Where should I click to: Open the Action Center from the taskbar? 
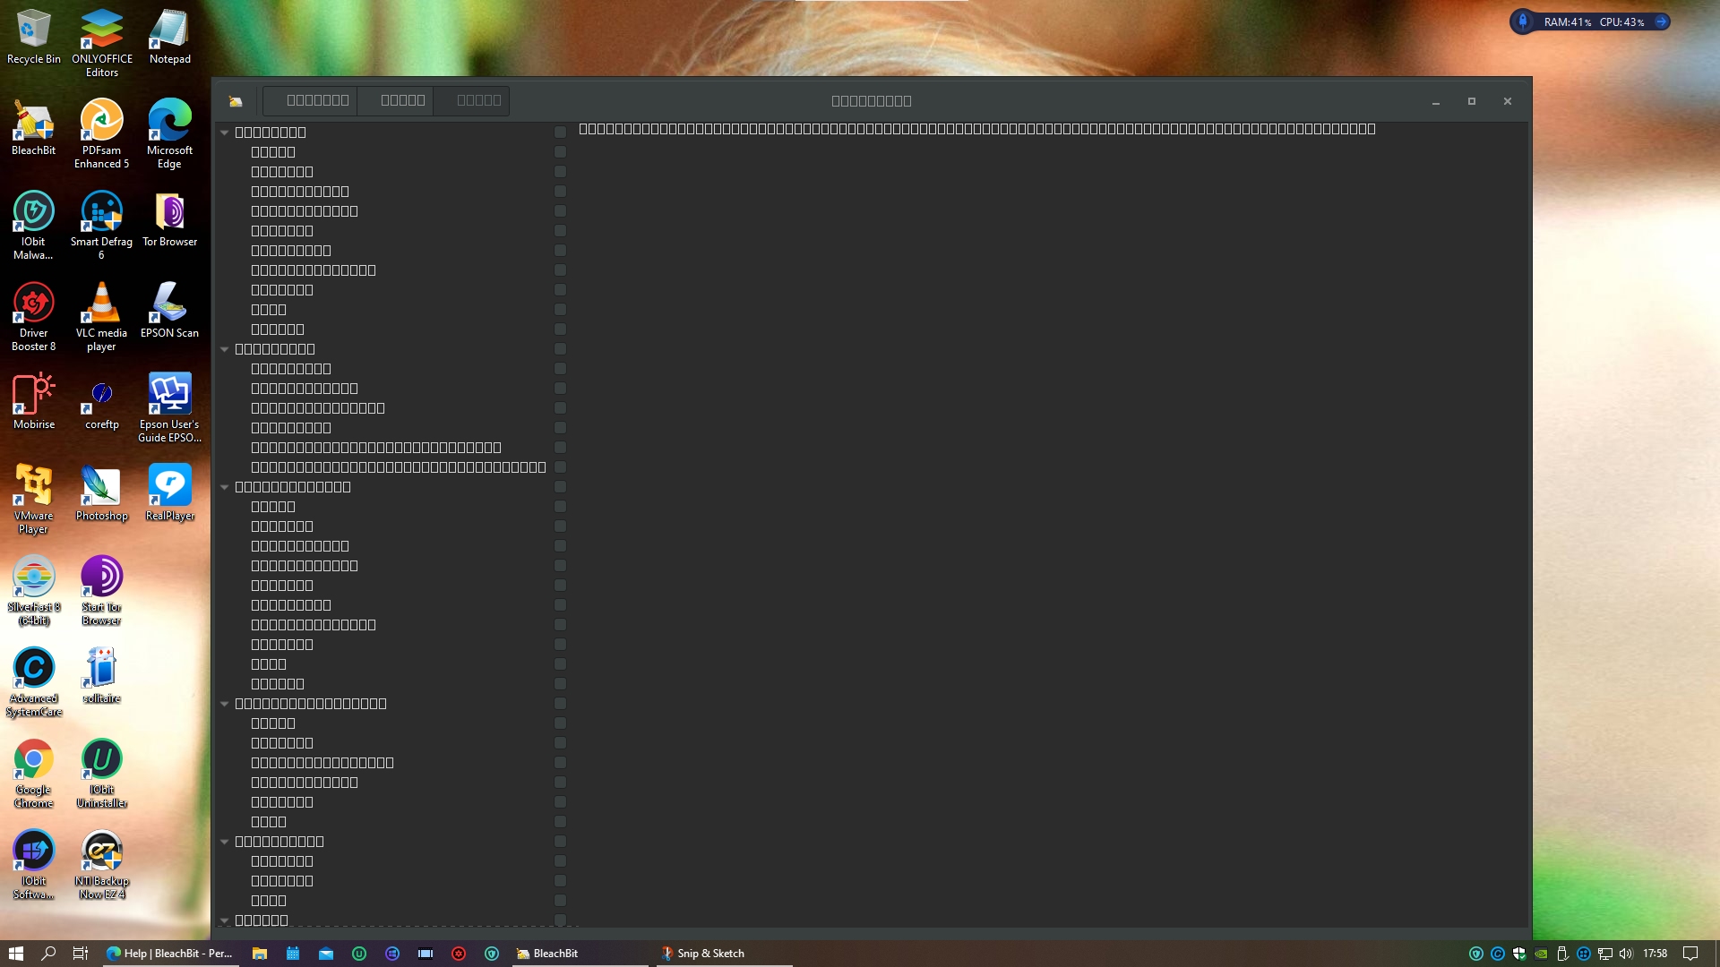tap(1691, 954)
